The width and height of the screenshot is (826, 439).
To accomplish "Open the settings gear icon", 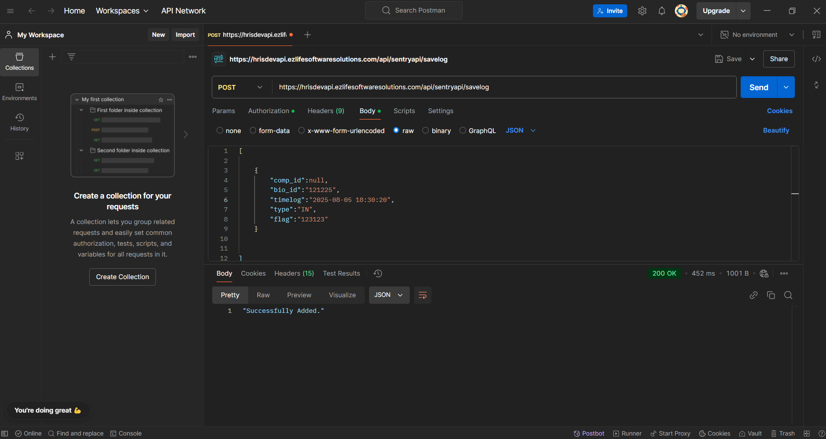I will click(x=642, y=11).
